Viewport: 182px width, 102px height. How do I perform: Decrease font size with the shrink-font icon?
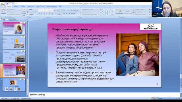(x=58, y=10)
